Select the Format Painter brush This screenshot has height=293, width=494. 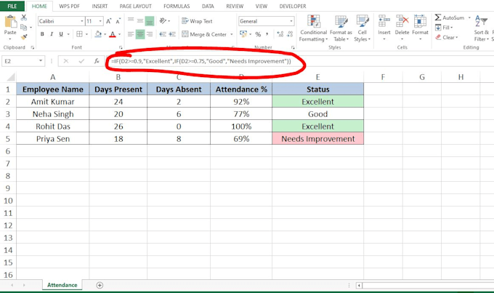pos(24,37)
